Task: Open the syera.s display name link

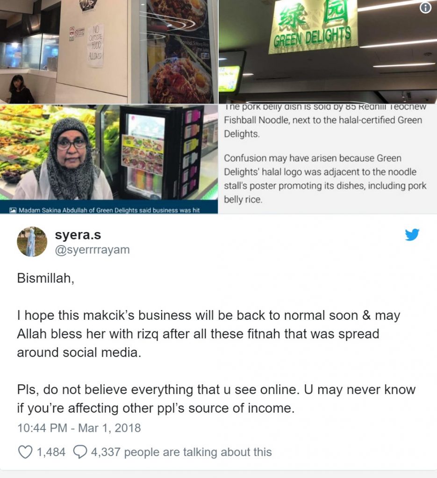Action: tap(78, 234)
